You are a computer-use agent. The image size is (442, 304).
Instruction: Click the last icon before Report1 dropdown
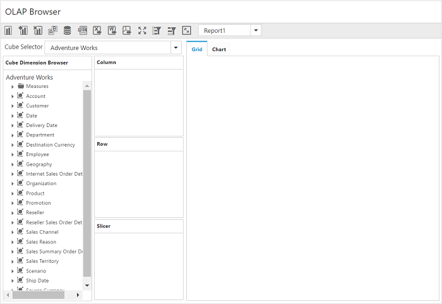point(186,30)
